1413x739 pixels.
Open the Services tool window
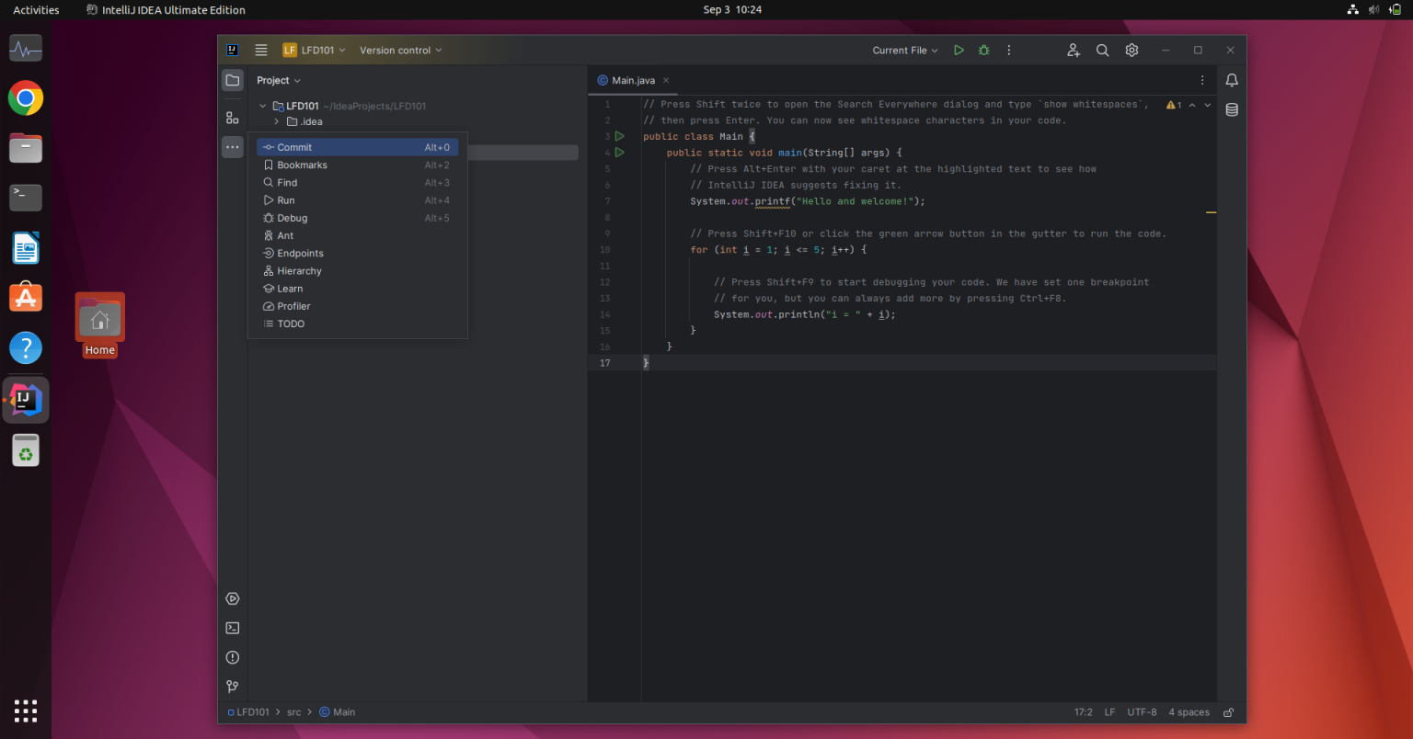(232, 598)
